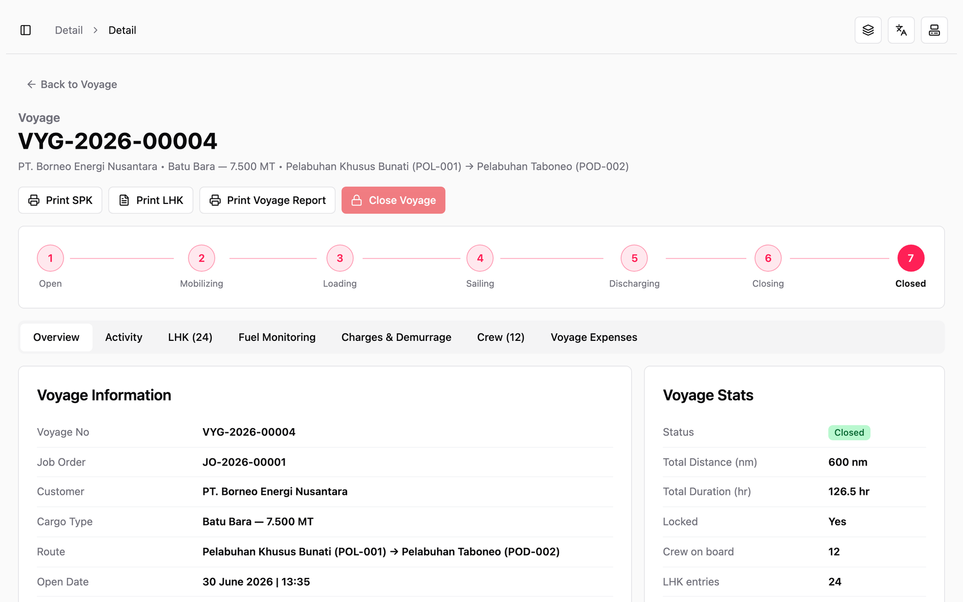This screenshot has width=963, height=602.
Task: Open the Fuel Monitoring tab
Action: tap(277, 337)
